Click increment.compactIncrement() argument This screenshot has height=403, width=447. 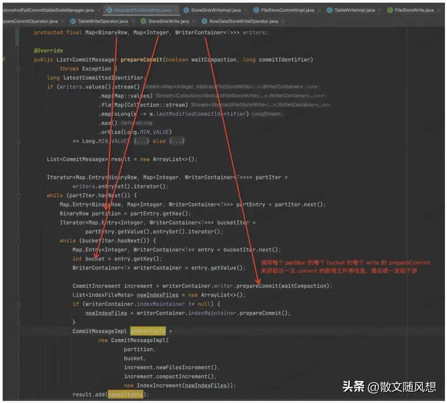point(168,377)
